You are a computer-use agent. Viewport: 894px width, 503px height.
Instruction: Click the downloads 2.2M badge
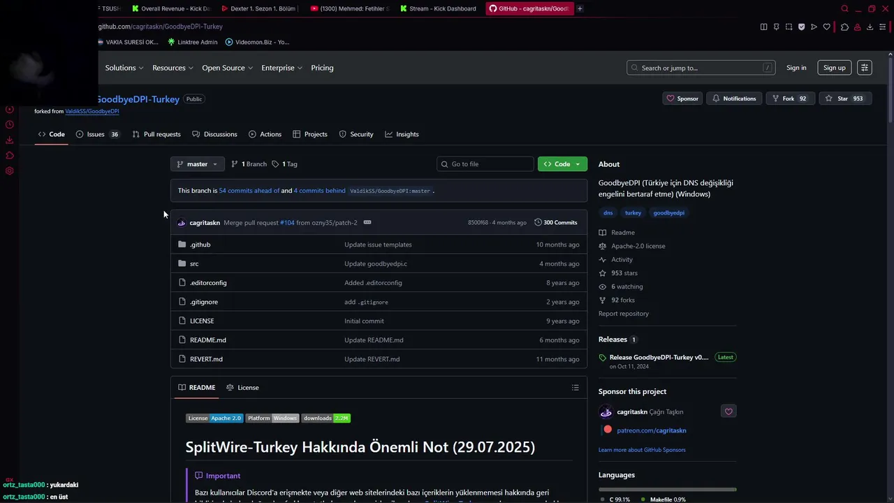click(326, 418)
